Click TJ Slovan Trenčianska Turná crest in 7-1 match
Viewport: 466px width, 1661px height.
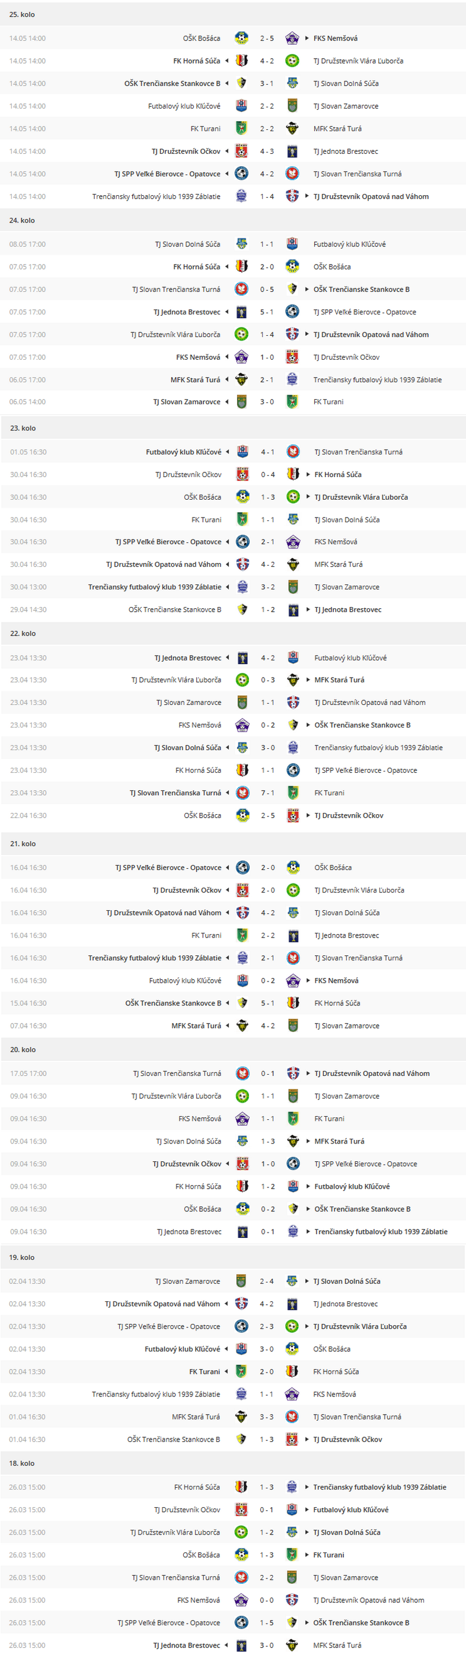[242, 793]
